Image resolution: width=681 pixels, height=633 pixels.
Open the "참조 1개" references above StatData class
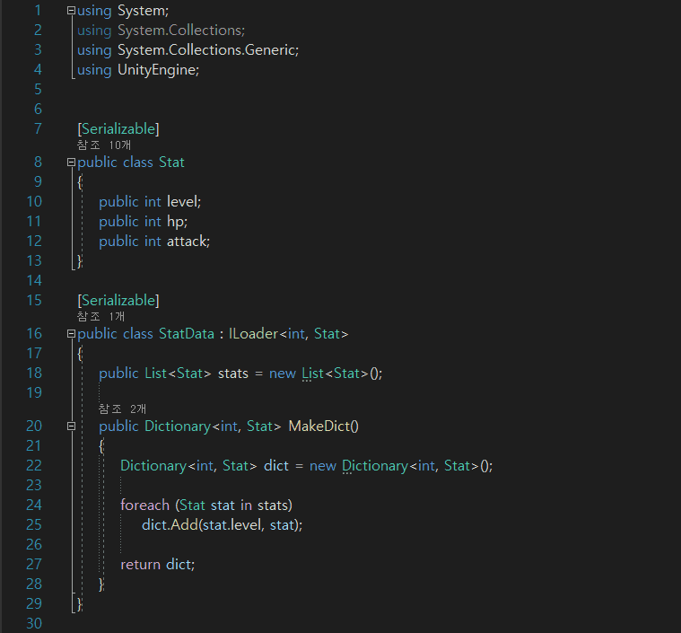click(100, 316)
